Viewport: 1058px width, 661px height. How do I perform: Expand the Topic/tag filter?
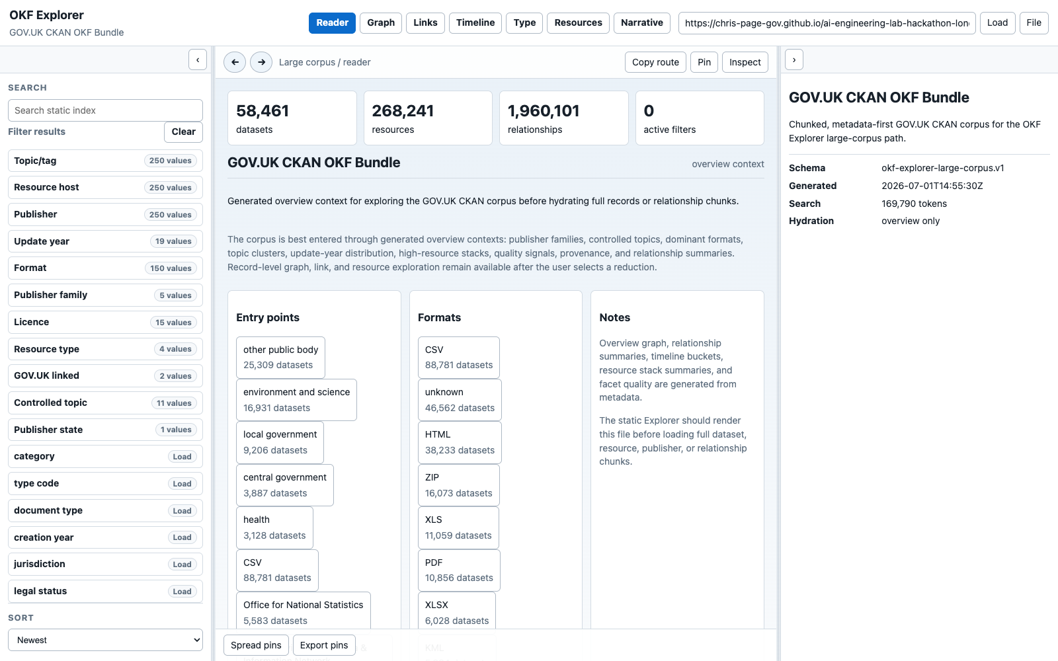105,161
